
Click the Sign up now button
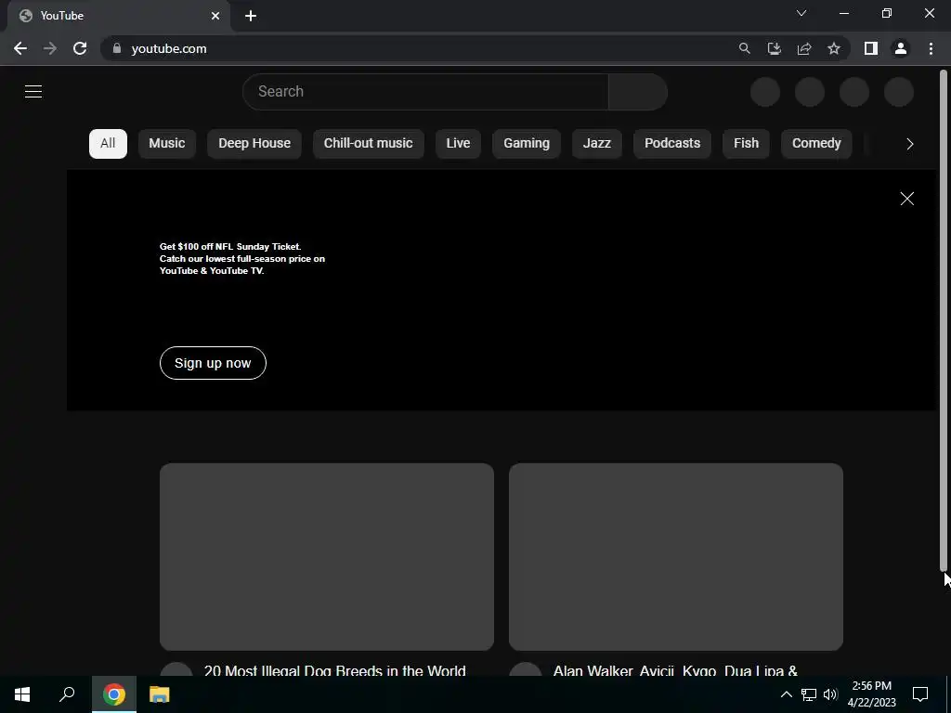coord(213,363)
